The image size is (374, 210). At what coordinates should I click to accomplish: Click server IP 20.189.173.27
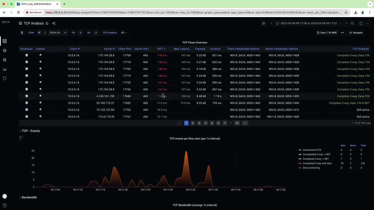tap(105, 103)
